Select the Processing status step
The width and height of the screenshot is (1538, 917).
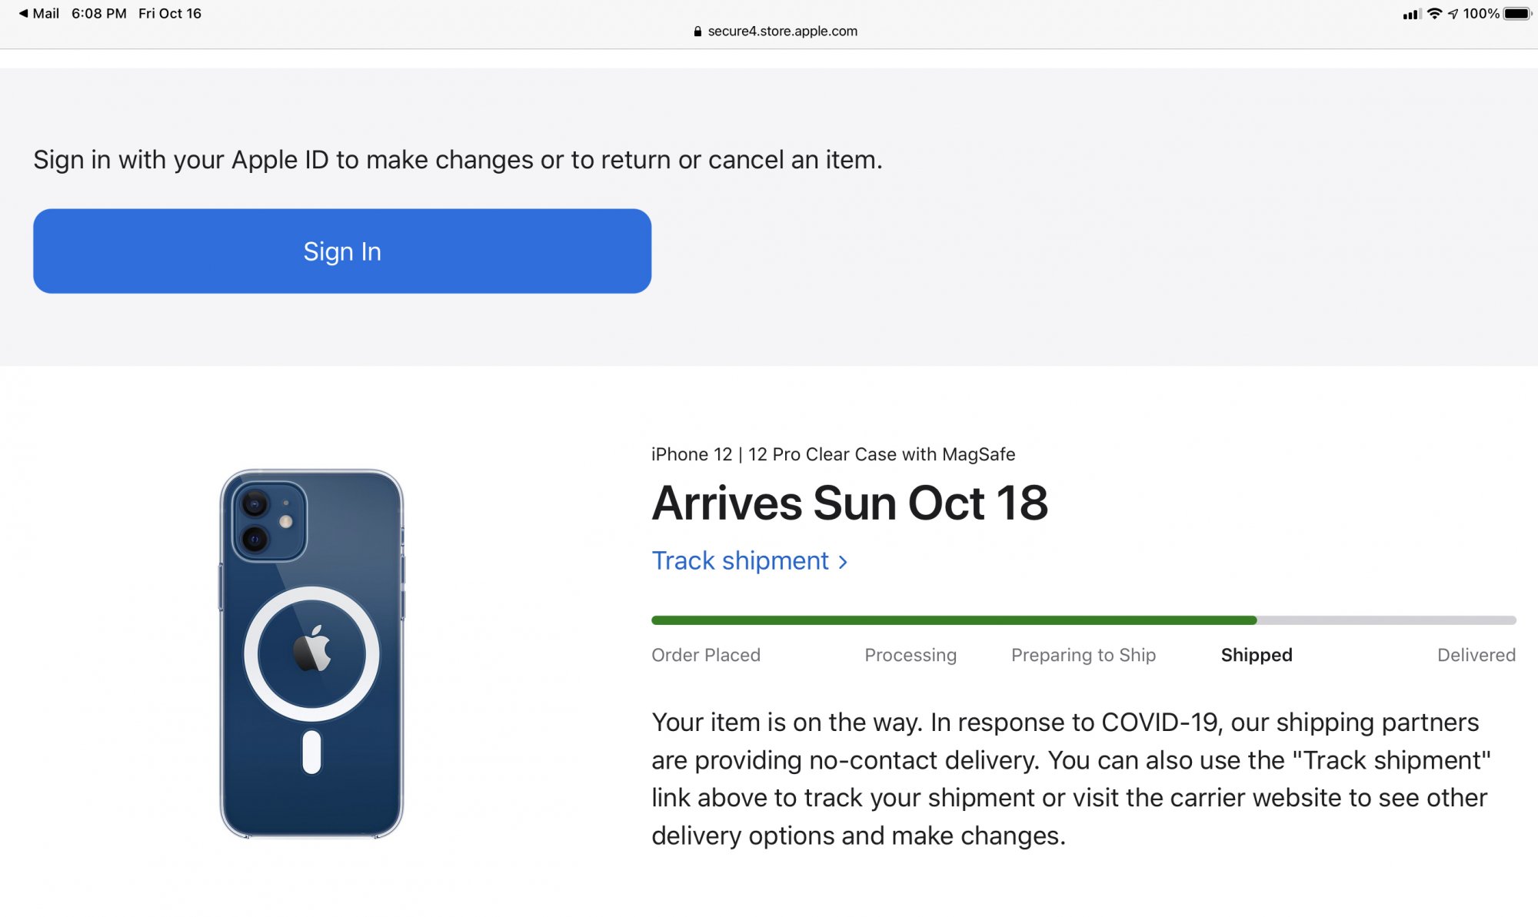(x=910, y=655)
